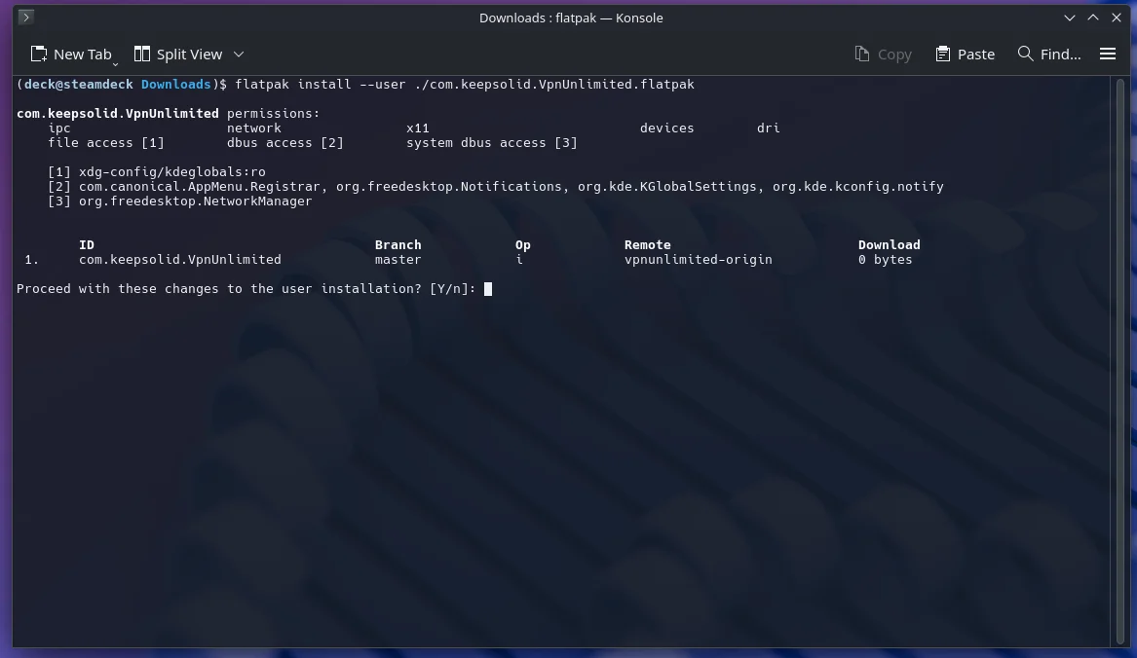Click 'org.freedesktop.NetworkManager' text
1137x658 pixels.
(196, 201)
